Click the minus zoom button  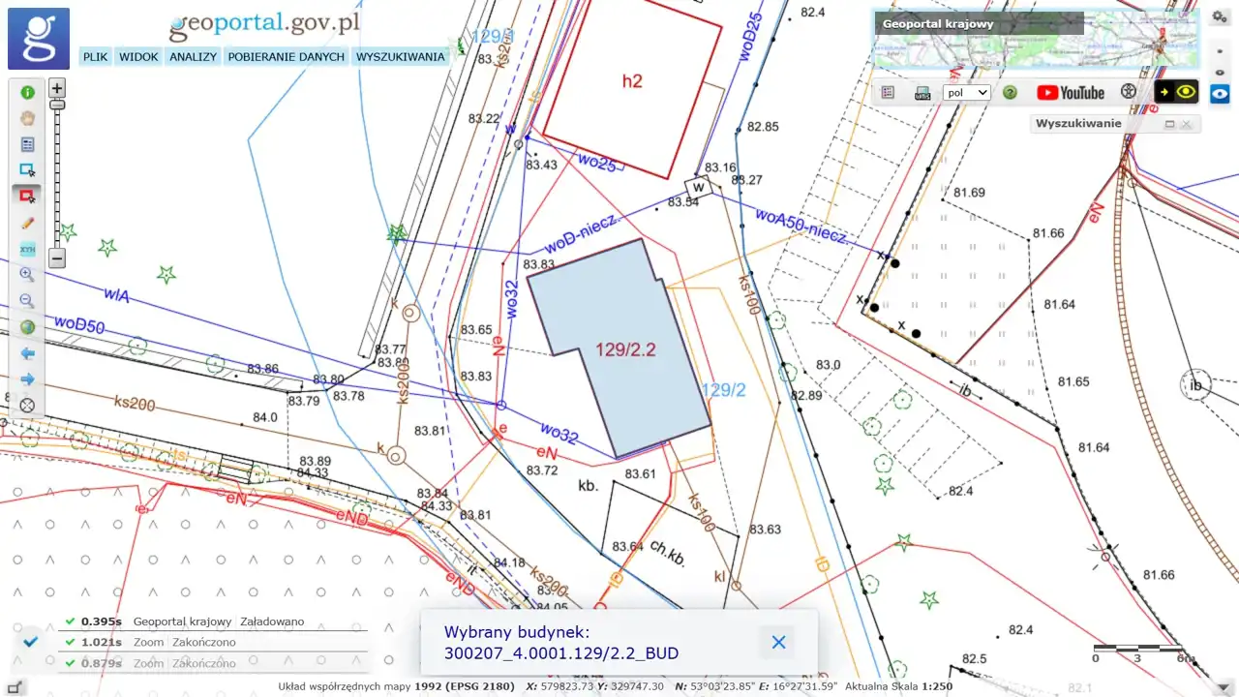(57, 258)
